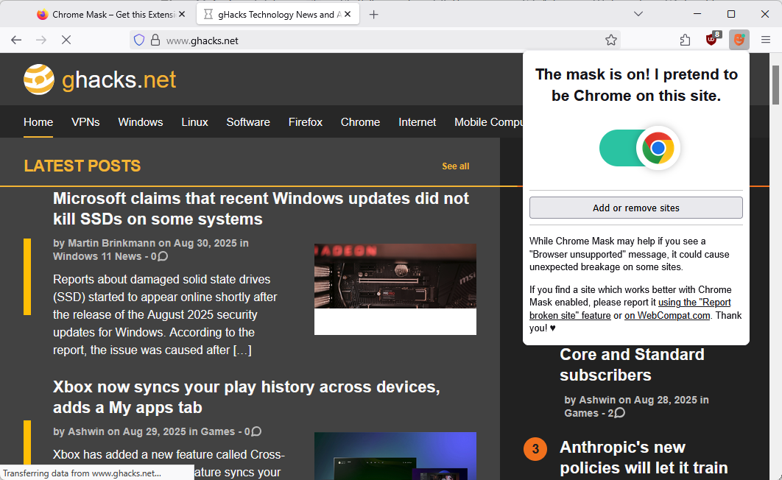The height and width of the screenshot is (480, 782).
Task: Open Microsoft Windows updates SSD article headline
Action: (x=261, y=208)
